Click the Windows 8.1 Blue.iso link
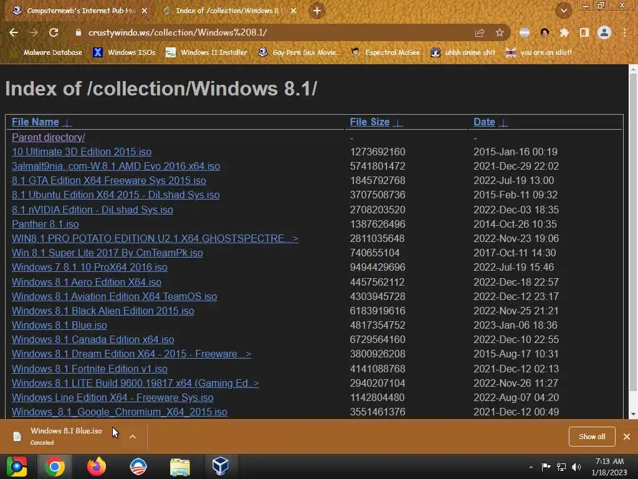This screenshot has width=638, height=479. coord(59,325)
